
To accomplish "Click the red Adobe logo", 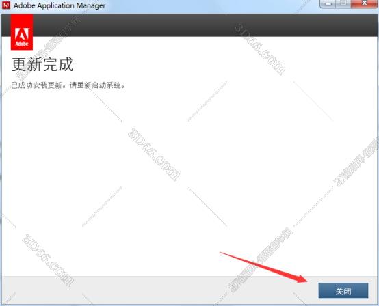I will (x=22, y=32).
